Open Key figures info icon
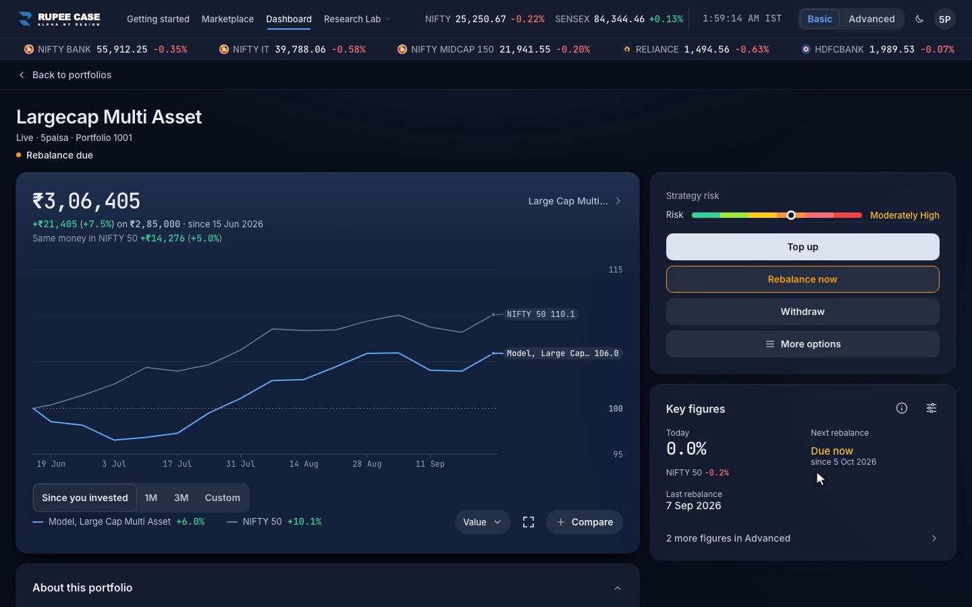This screenshot has height=607, width=972. click(x=902, y=408)
